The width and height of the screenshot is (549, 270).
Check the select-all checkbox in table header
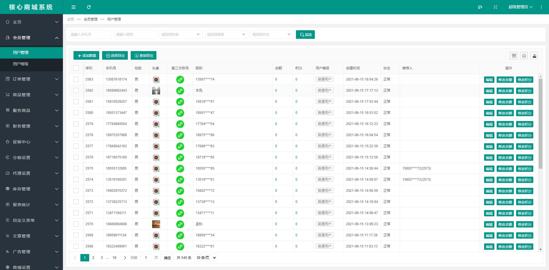coord(76,68)
